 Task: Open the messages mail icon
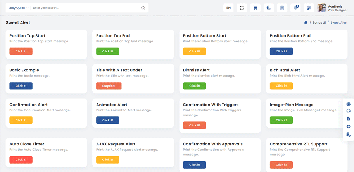[309, 8]
